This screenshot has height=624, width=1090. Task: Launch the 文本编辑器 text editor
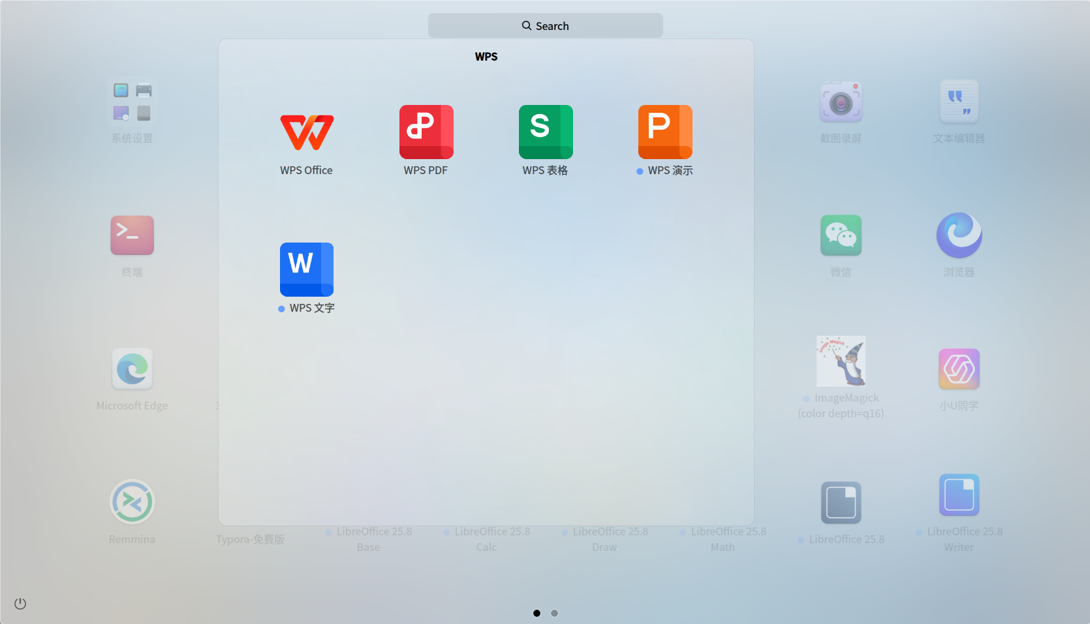[959, 102]
